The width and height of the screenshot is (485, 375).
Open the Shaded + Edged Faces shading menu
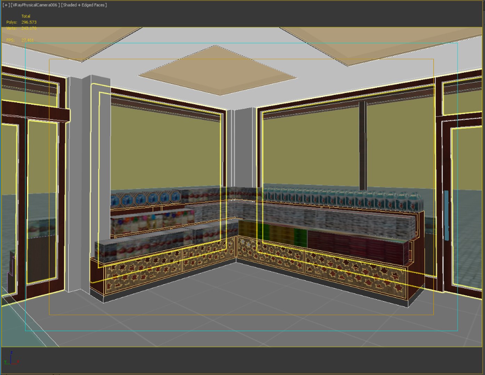pyautogui.click(x=84, y=5)
